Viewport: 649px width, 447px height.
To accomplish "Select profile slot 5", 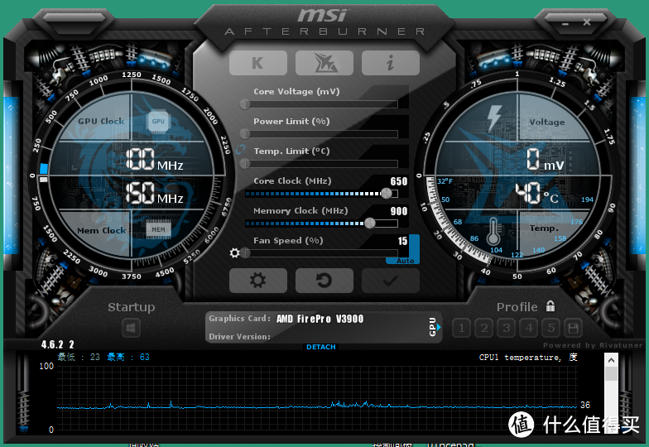I will pyautogui.click(x=551, y=329).
